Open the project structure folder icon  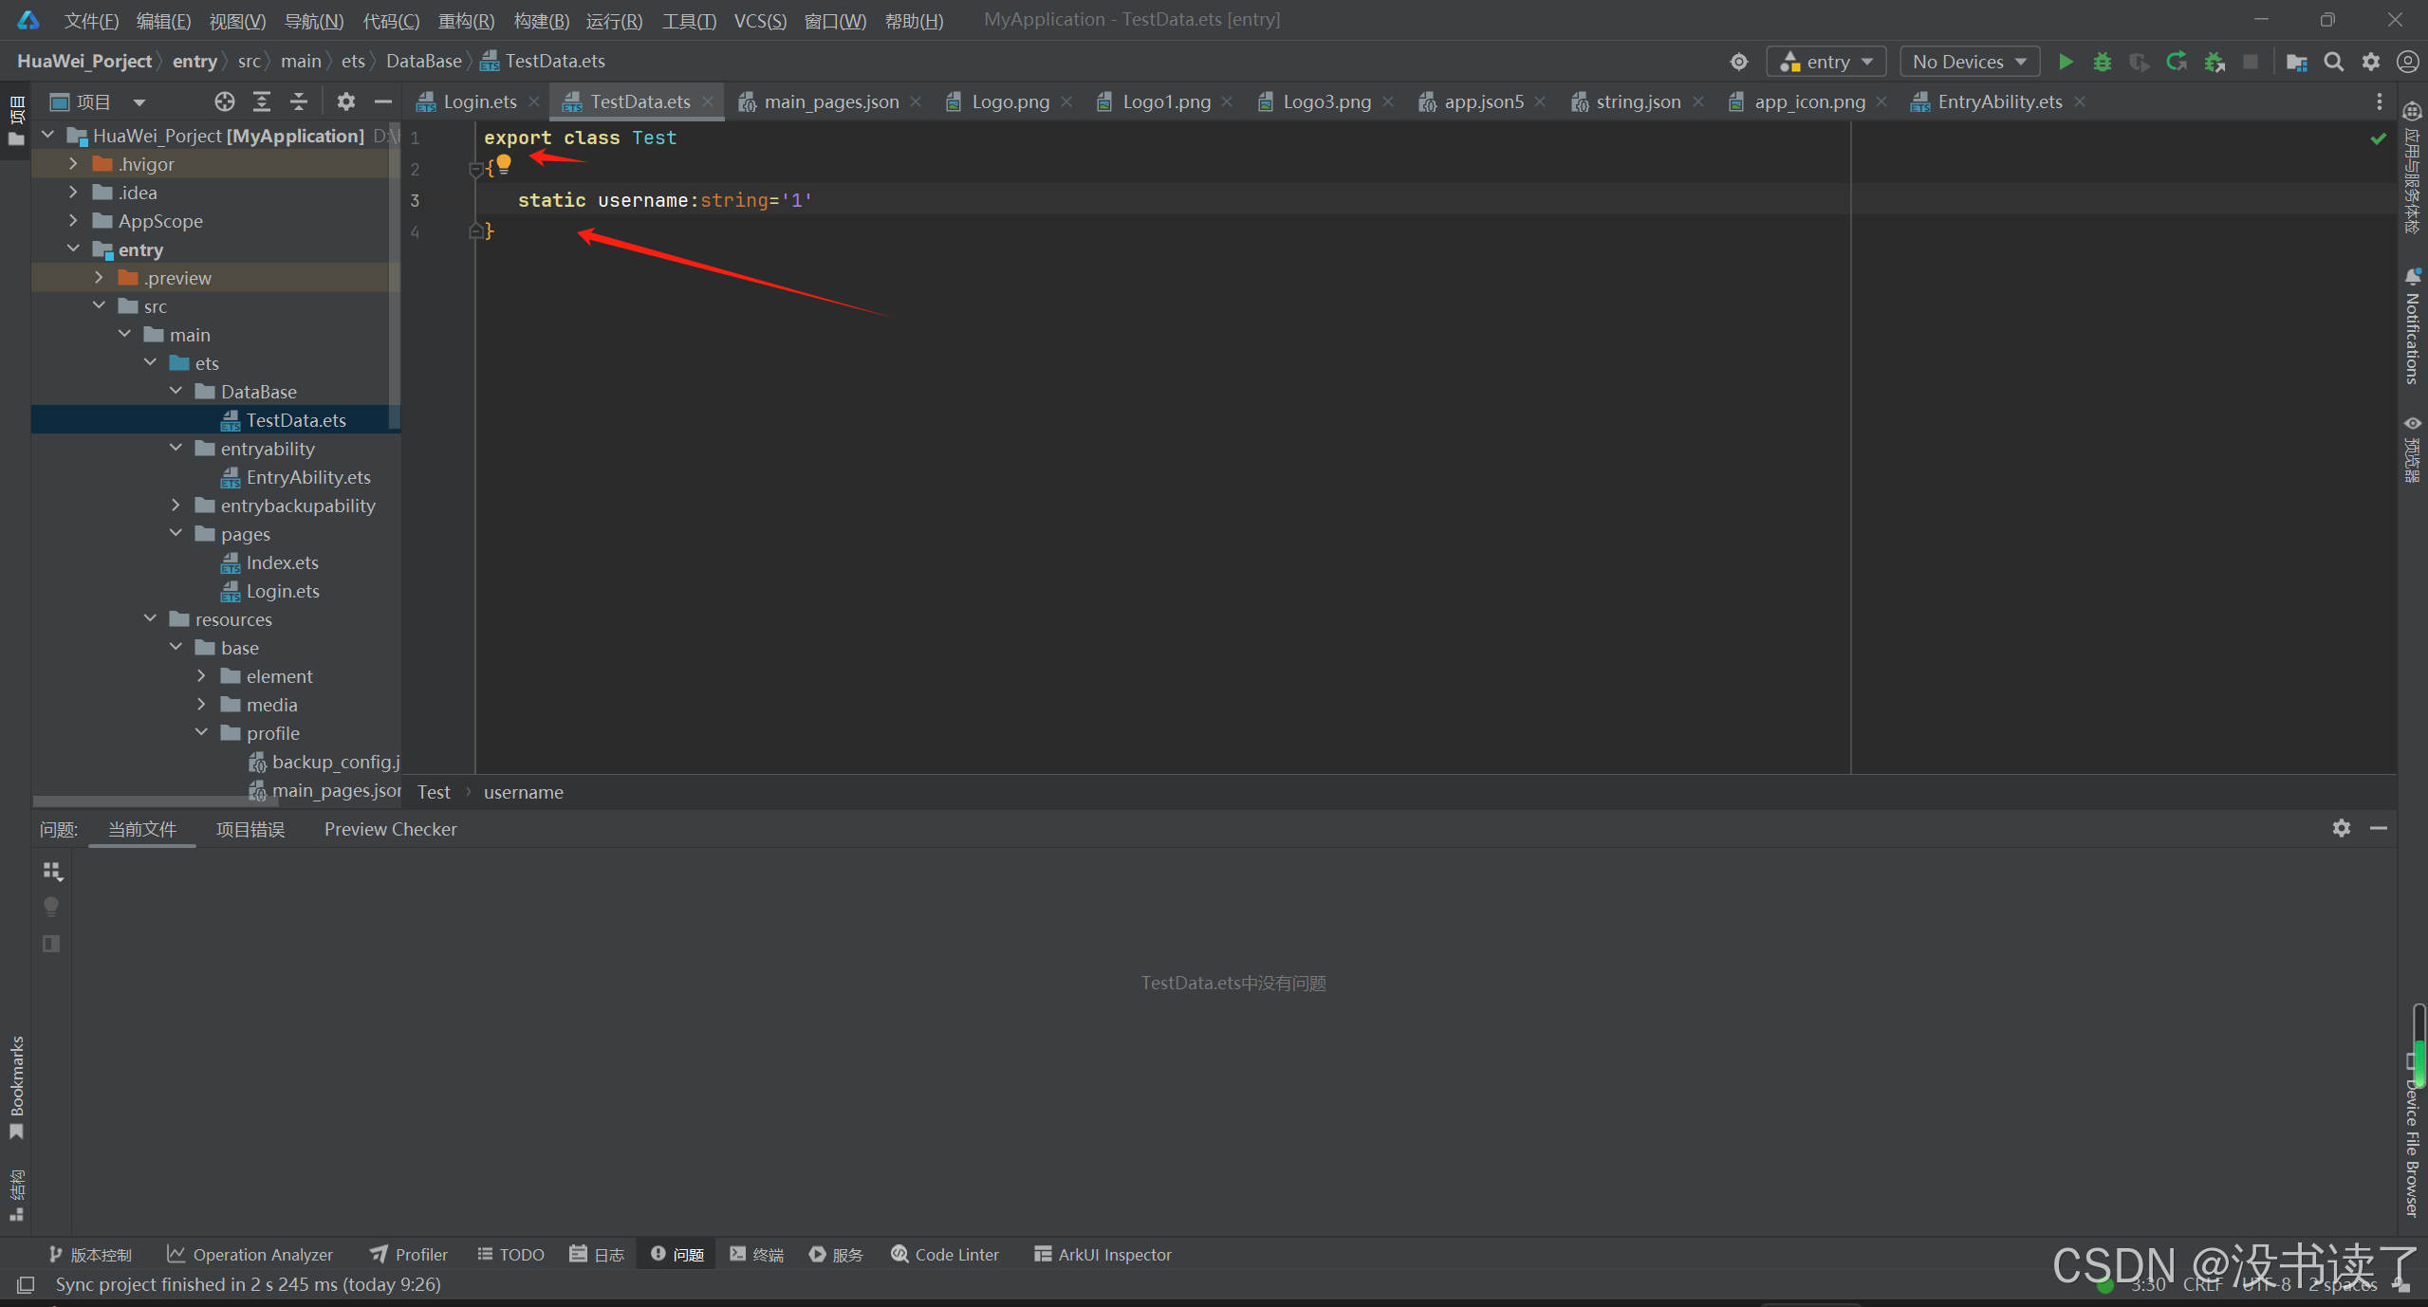coord(2296,62)
